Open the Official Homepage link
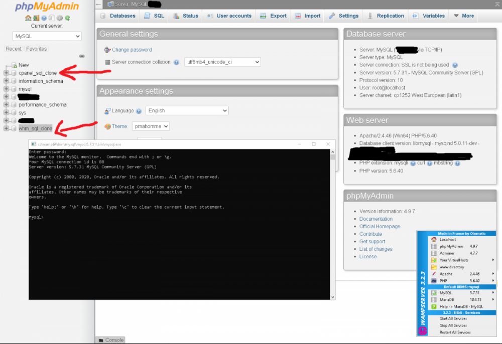Image resolution: width=502 pixels, height=344 pixels. point(380,226)
